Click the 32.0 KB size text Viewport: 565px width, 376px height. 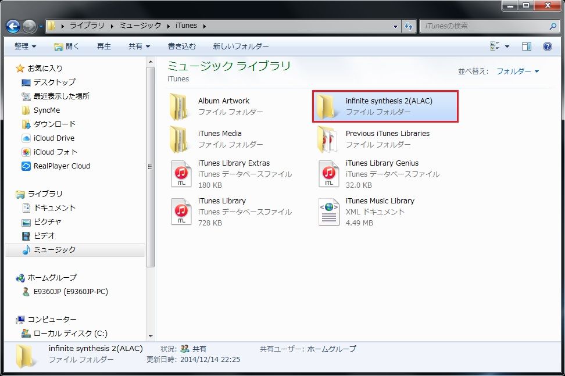tap(359, 185)
